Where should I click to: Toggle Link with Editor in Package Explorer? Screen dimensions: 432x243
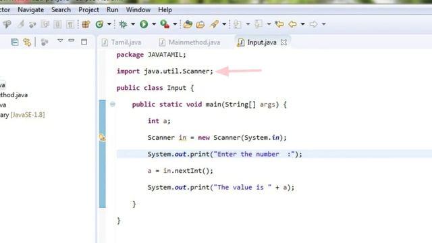[x=27, y=42]
